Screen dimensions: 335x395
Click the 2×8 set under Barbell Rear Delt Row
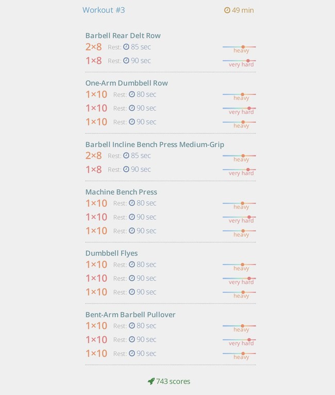click(94, 47)
